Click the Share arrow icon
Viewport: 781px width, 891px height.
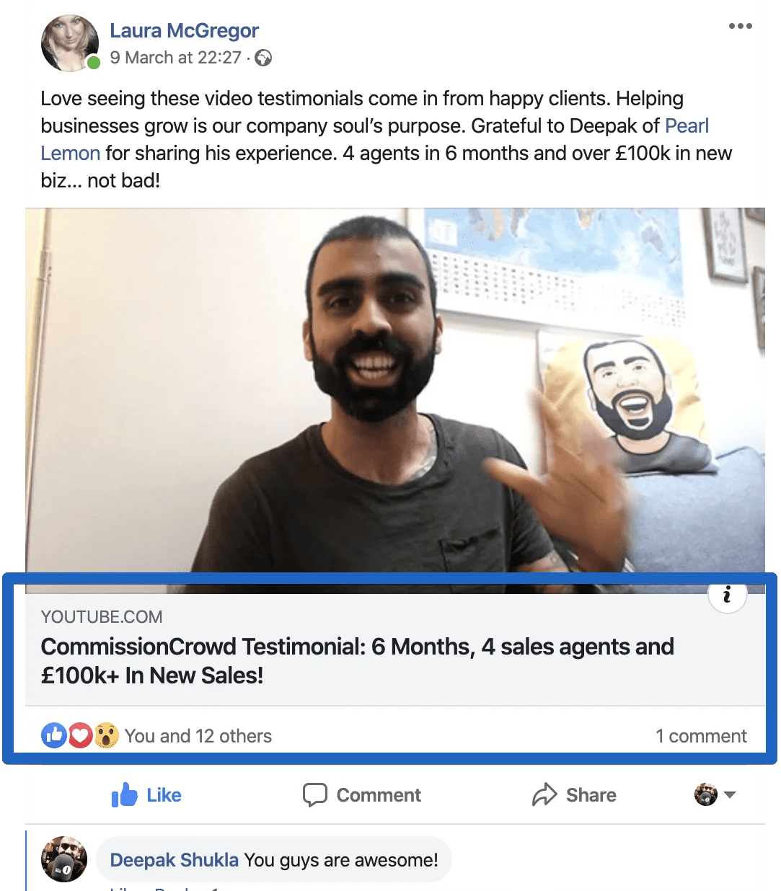[x=544, y=794]
